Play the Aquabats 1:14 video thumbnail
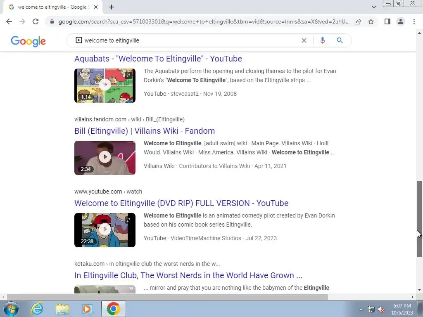This screenshot has width=423, height=317. 105,85
